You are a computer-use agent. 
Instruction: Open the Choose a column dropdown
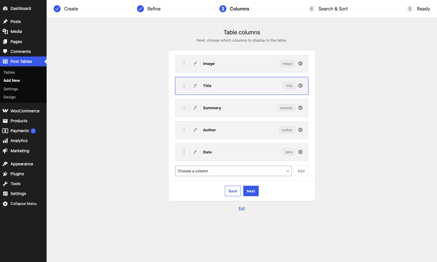(233, 171)
